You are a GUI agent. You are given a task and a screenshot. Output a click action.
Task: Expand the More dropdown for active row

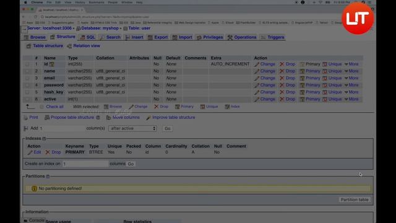tap(351, 99)
